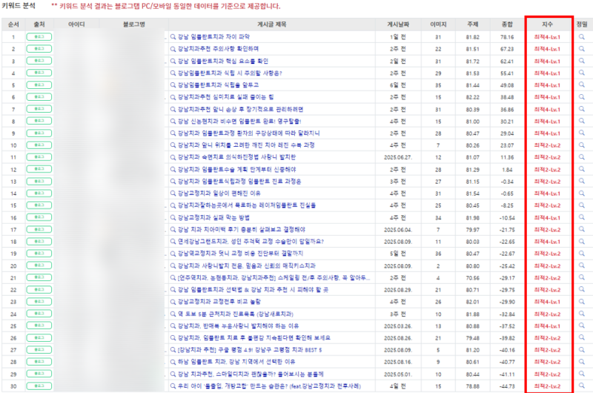Open the post title link in row 30
The image size is (593, 393).
coord(269,386)
